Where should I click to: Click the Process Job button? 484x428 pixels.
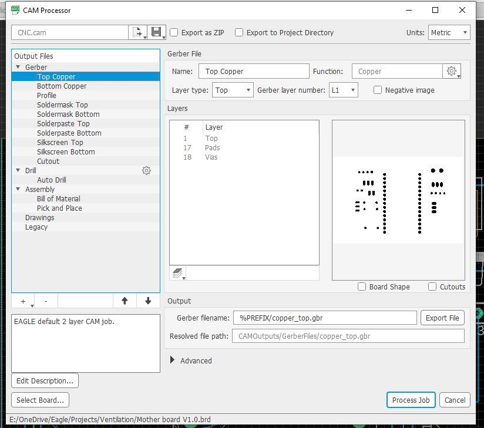pos(411,400)
